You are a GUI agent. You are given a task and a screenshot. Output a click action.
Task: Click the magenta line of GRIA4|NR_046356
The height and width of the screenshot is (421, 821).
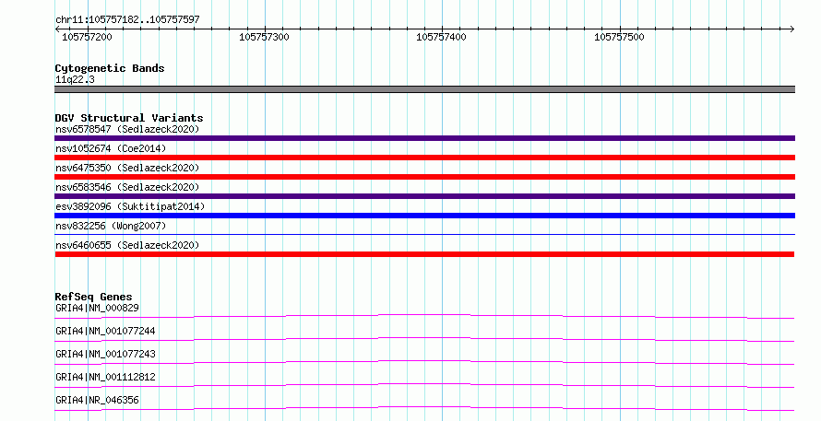424,408
